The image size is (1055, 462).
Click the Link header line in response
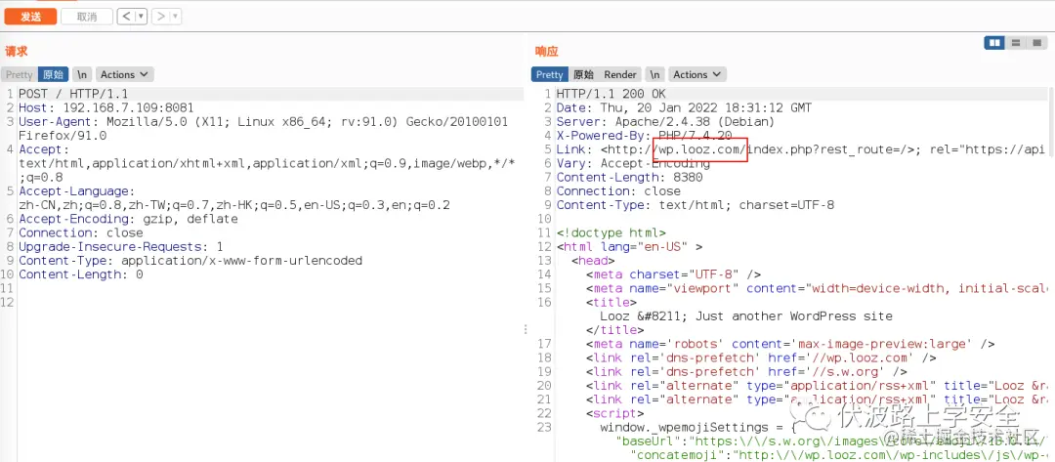tap(801, 149)
